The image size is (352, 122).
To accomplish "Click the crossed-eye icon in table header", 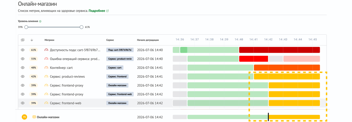I will click(x=22, y=40).
